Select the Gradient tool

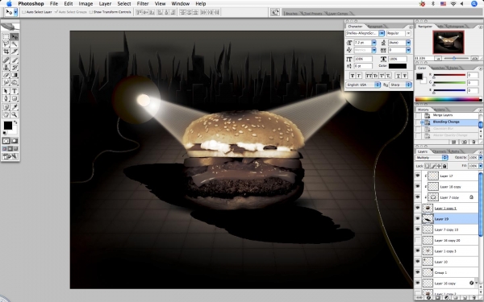(x=15, y=75)
